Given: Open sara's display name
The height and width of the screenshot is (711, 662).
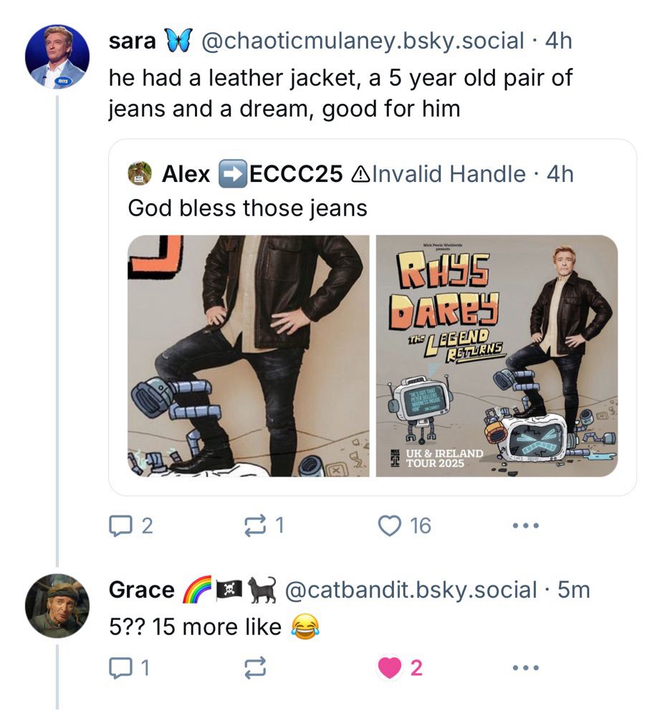Looking at the screenshot, I should click(x=132, y=41).
